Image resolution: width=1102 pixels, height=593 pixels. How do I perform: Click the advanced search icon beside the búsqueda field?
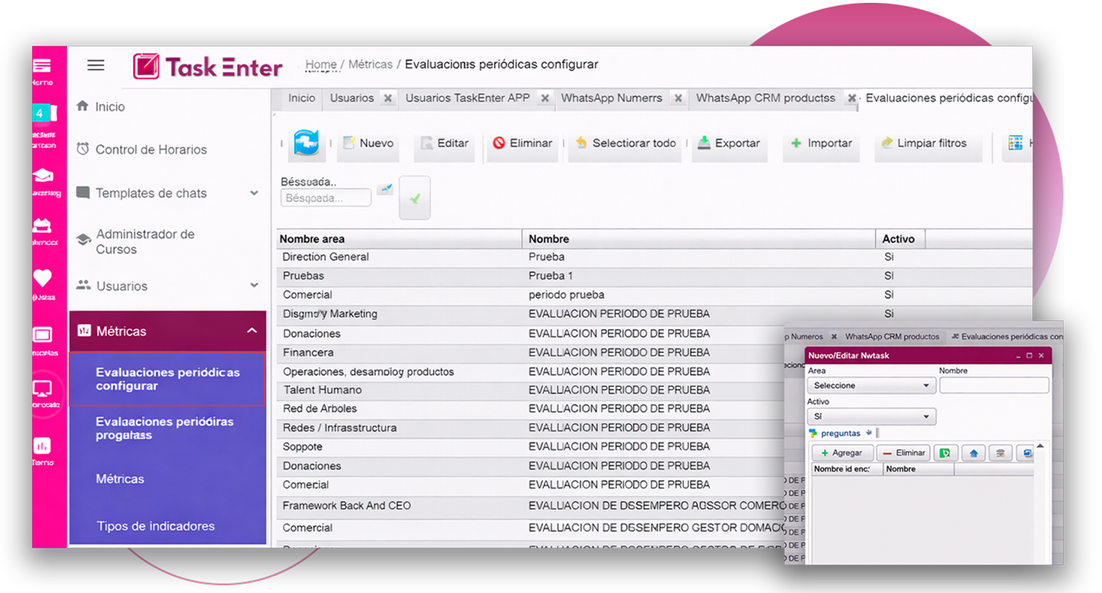[384, 189]
